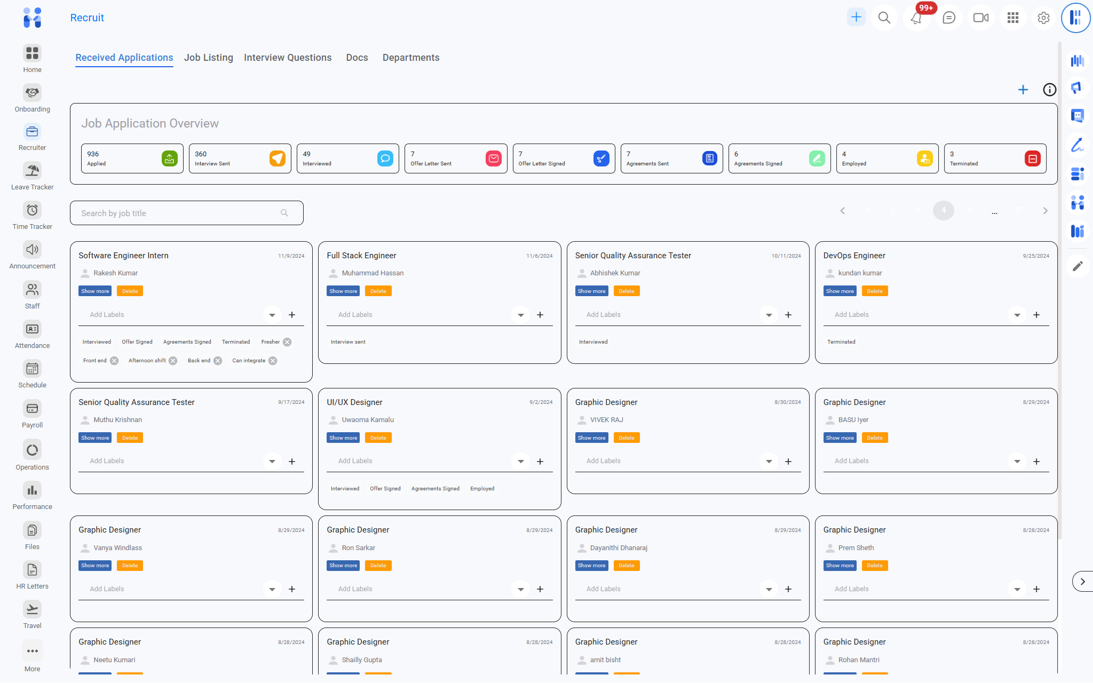Start a video call via camera icon
The width and height of the screenshot is (1093, 683).
(980, 18)
